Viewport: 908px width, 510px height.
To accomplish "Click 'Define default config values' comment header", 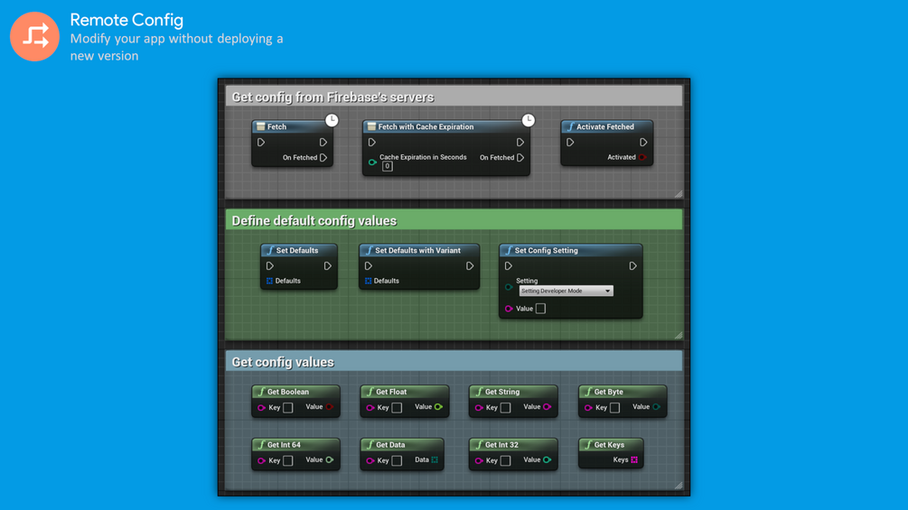I will (454, 220).
